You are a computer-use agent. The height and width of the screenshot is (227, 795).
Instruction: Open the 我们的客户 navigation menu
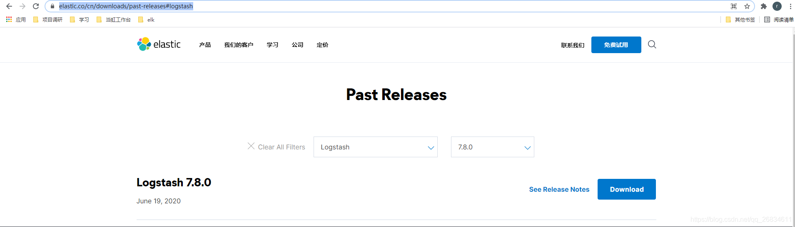point(239,45)
